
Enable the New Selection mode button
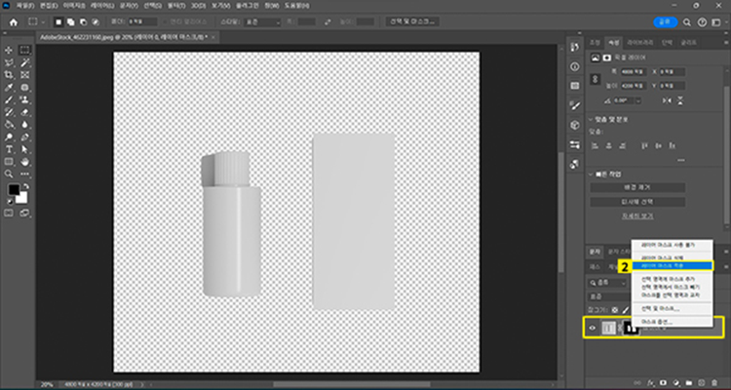58,21
